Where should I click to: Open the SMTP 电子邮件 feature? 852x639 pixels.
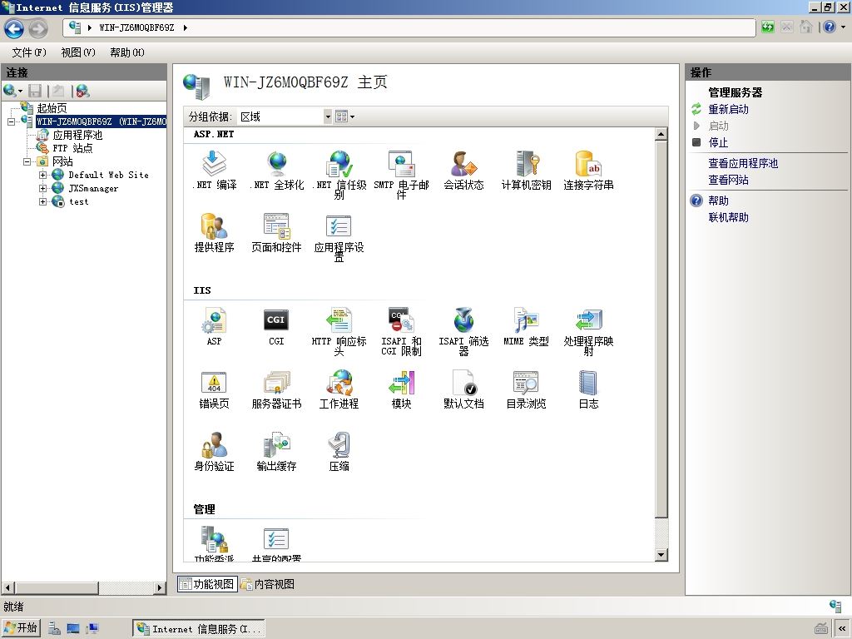click(x=402, y=175)
